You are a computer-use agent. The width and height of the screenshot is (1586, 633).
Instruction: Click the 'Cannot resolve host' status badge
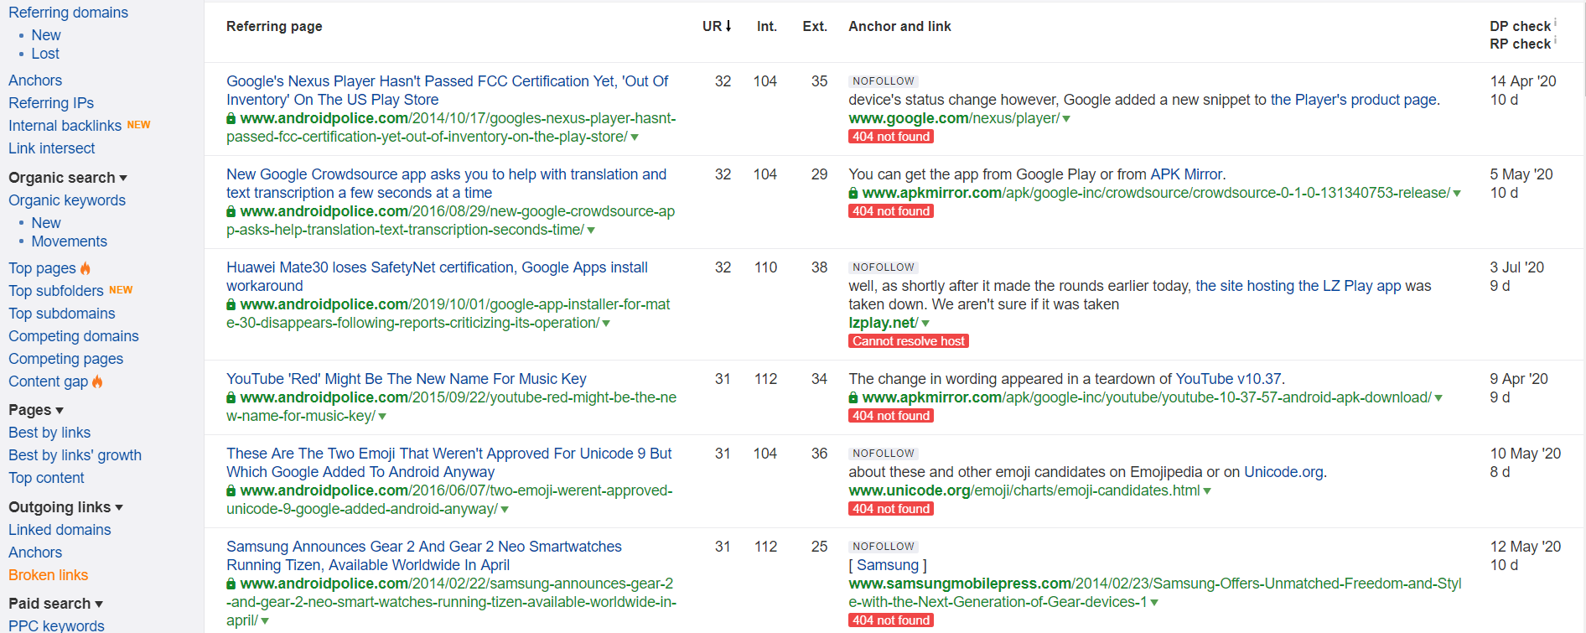tap(909, 341)
